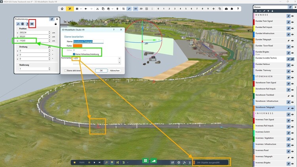Viewport: 297px width, 167px height.
Task: Switch to the 2D view mode
Action: [141, 8]
